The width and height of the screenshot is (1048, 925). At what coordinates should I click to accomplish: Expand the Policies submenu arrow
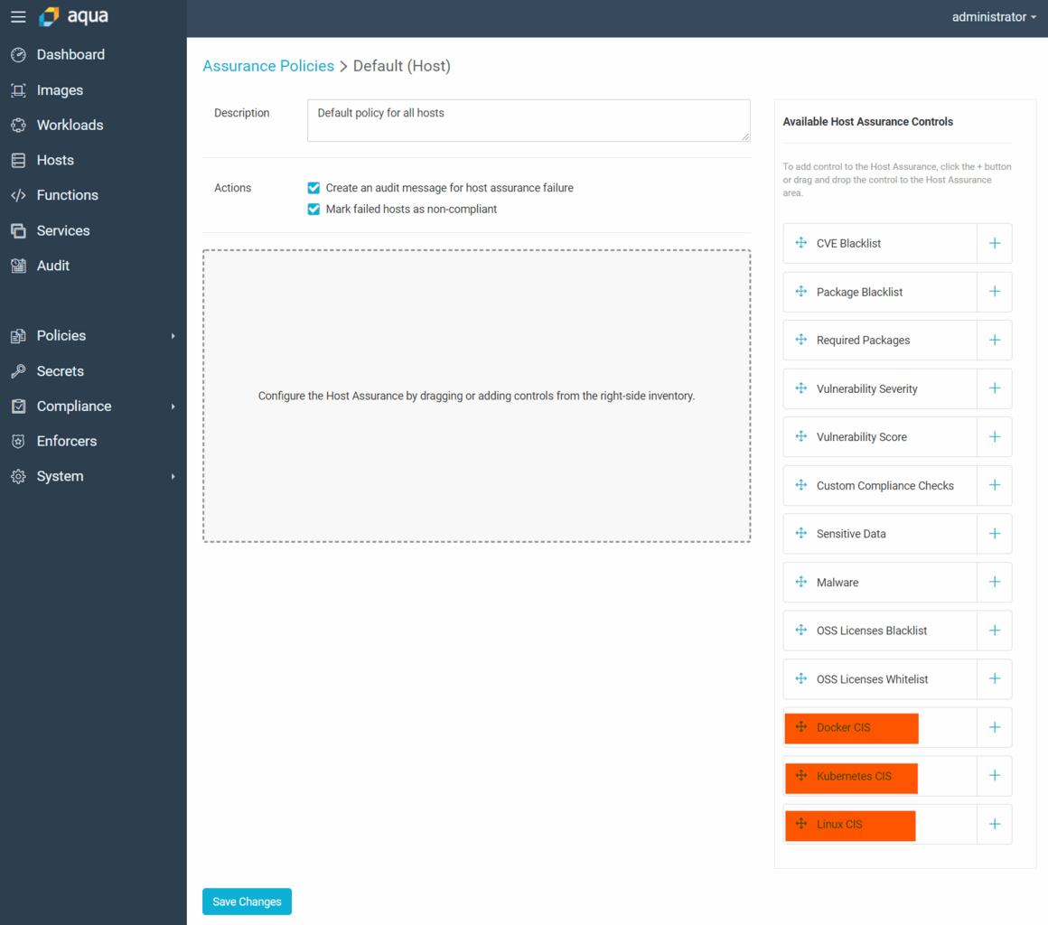click(x=173, y=336)
